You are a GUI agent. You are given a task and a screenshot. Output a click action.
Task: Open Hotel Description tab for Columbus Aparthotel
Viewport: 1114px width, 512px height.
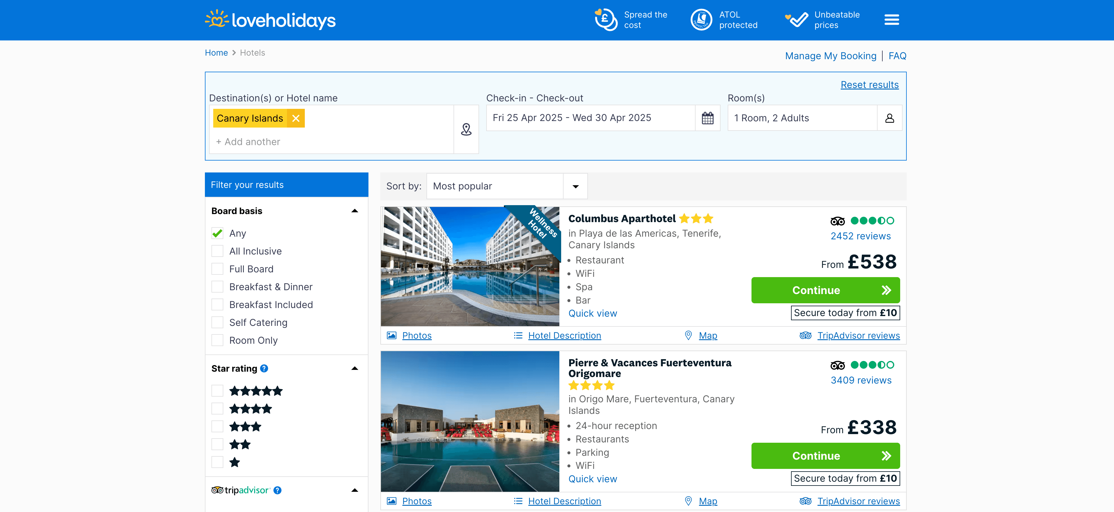(x=564, y=336)
